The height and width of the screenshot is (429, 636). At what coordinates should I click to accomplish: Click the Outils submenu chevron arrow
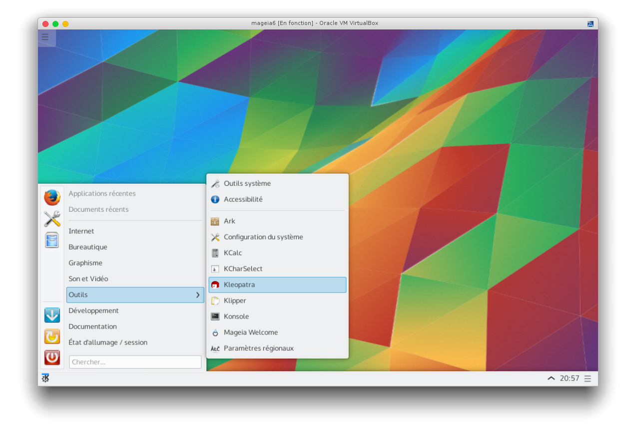(198, 295)
